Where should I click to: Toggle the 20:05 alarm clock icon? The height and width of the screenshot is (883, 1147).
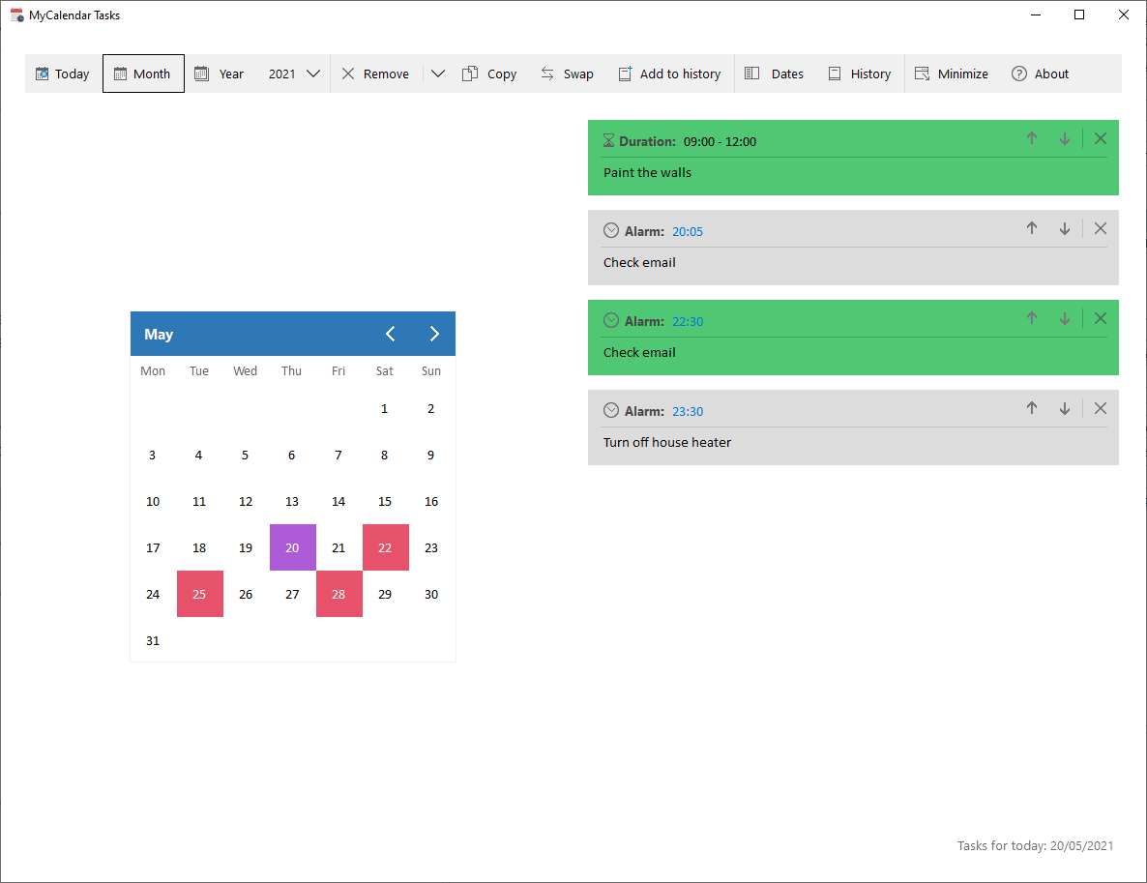[610, 230]
